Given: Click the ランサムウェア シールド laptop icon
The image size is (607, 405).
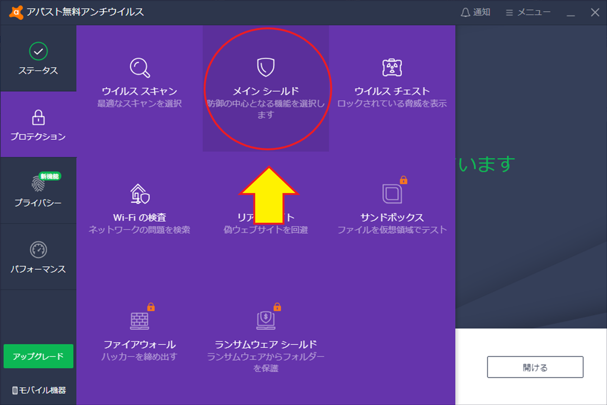Looking at the screenshot, I should [266, 320].
